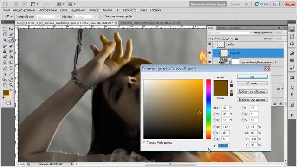Select the S saturation radio button
This screenshot has width=297, height=167.
click(215, 114)
